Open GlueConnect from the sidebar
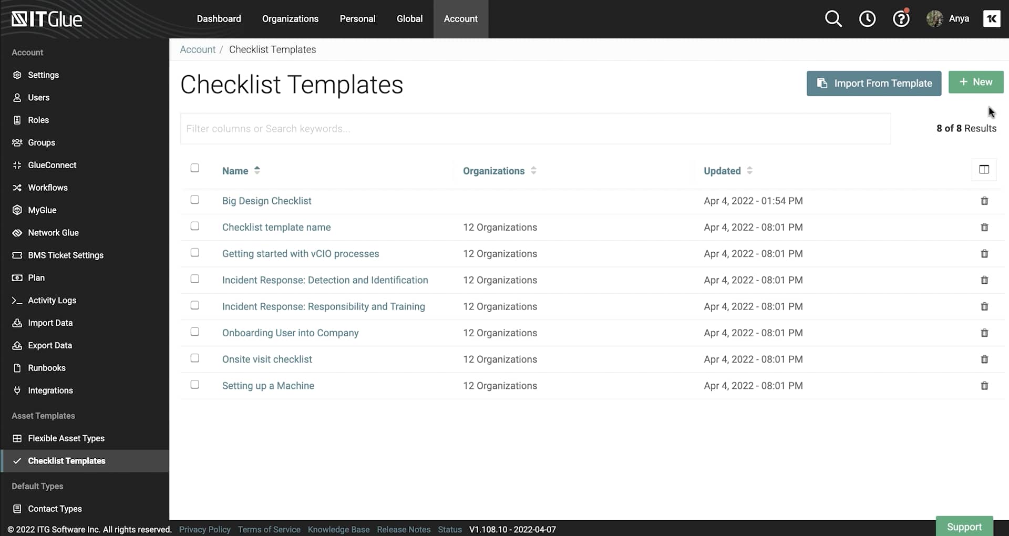The image size is (1009, 536). pyautogui.click(x=52, y=164)
